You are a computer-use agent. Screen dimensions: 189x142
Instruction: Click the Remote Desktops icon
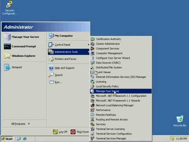(x=93, y=115)
